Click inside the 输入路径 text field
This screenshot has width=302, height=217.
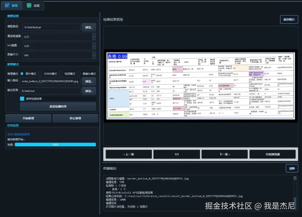(51, 81)
